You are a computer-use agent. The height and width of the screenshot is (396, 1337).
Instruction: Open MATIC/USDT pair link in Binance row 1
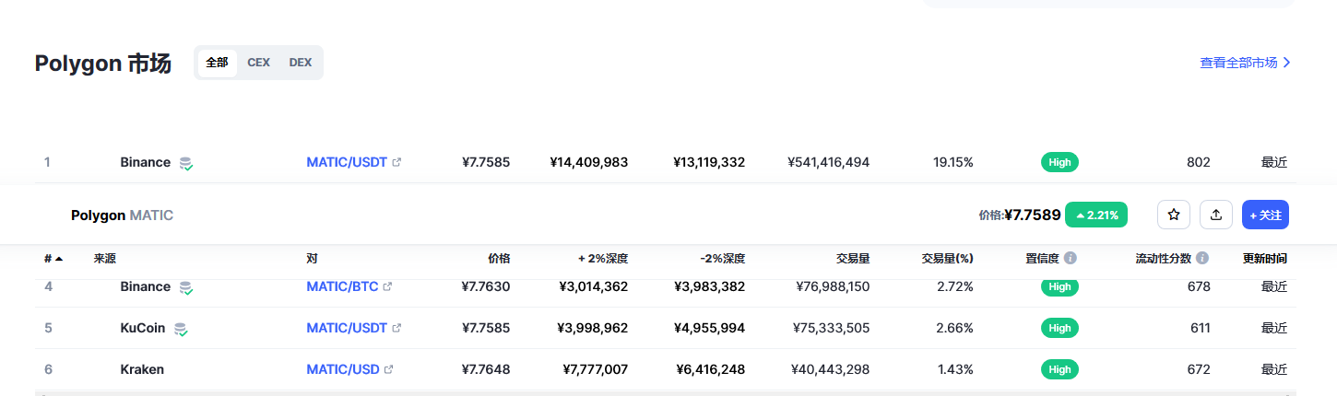(x=347, y=162)
